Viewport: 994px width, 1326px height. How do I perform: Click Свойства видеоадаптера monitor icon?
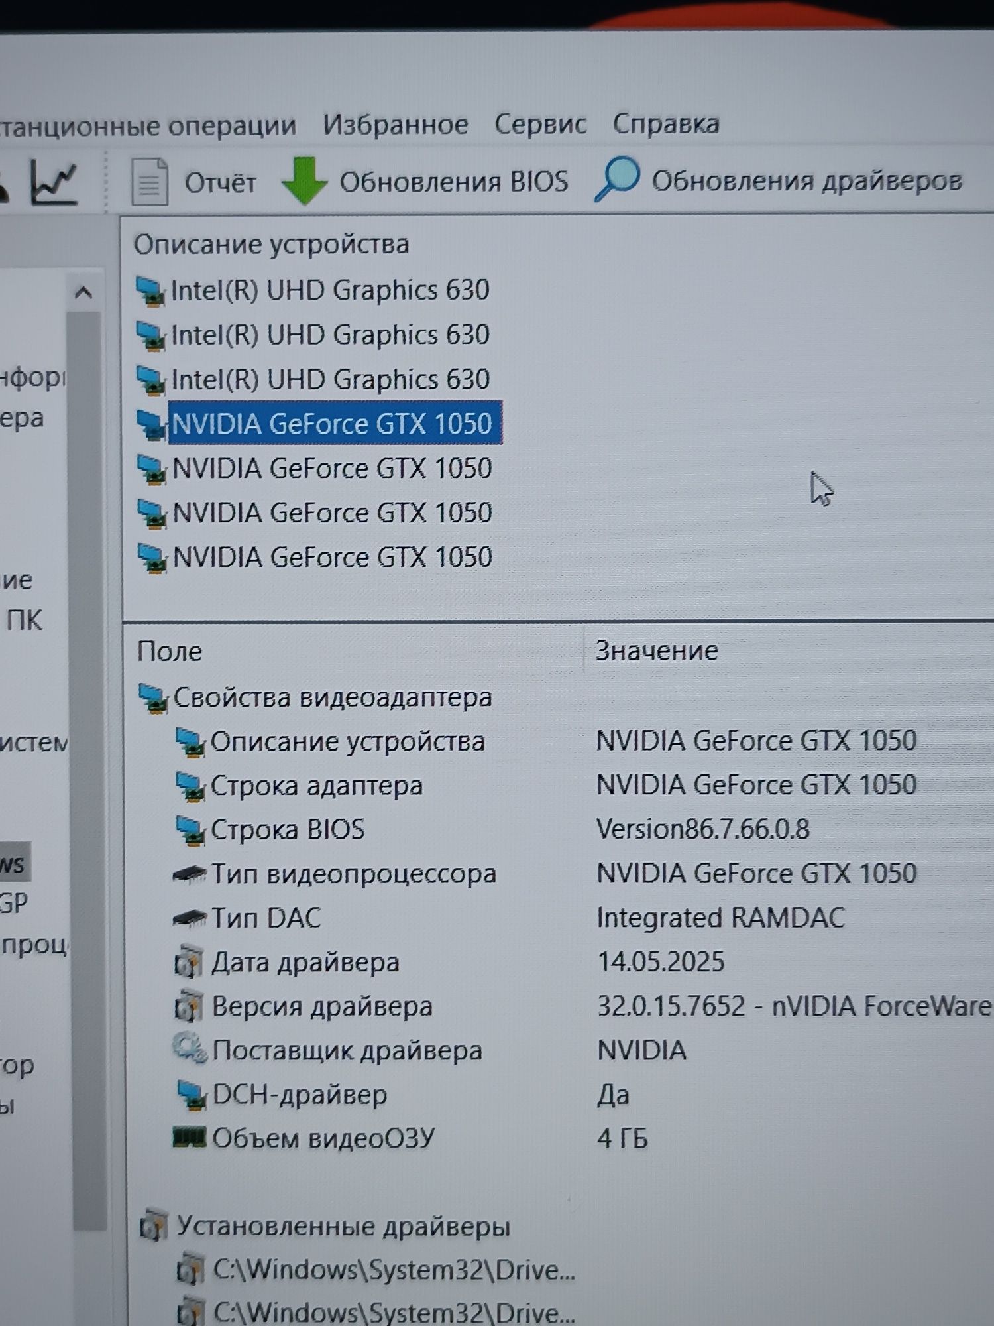point(153,698)
